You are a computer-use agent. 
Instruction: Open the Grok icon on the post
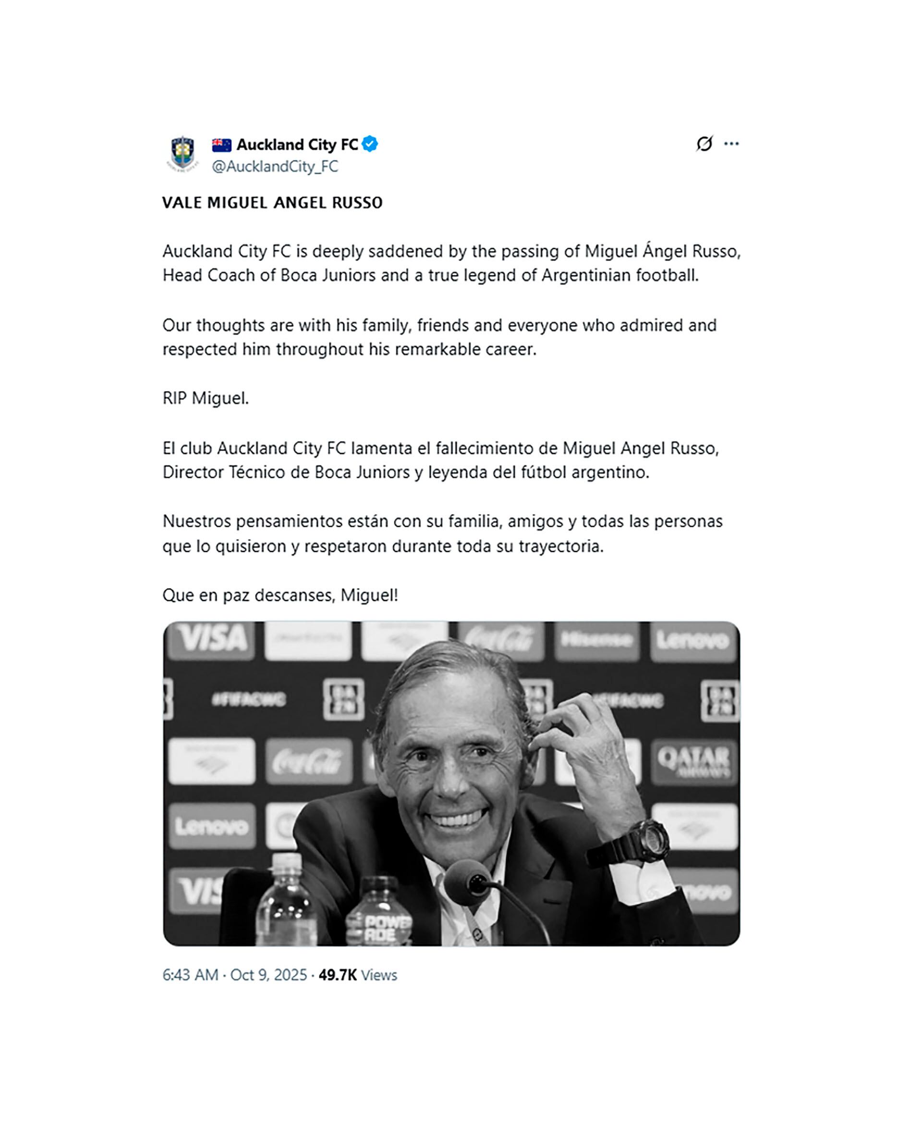click(704, 144)
